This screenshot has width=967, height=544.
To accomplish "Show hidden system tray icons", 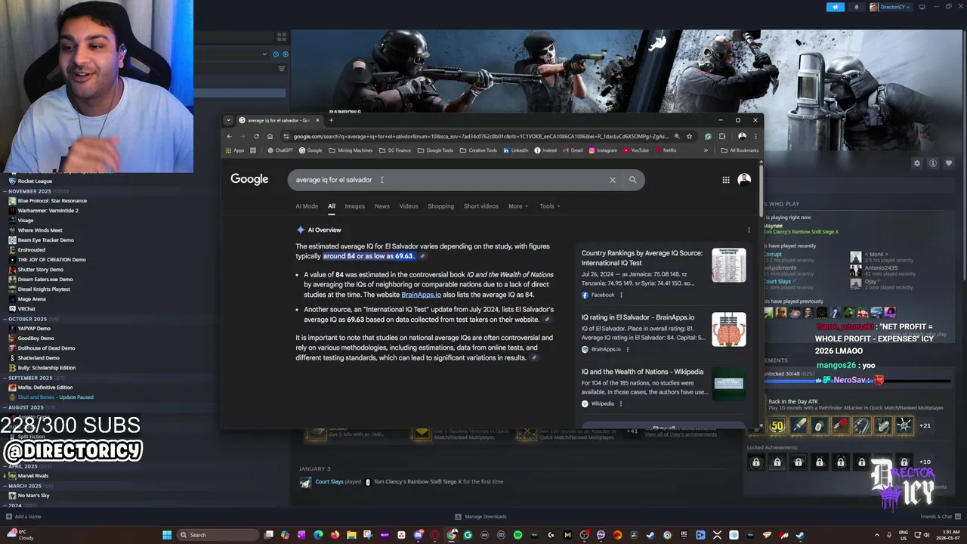I will tap(877, 535).
